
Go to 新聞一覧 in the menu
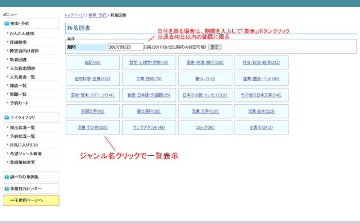click(18, 95)
